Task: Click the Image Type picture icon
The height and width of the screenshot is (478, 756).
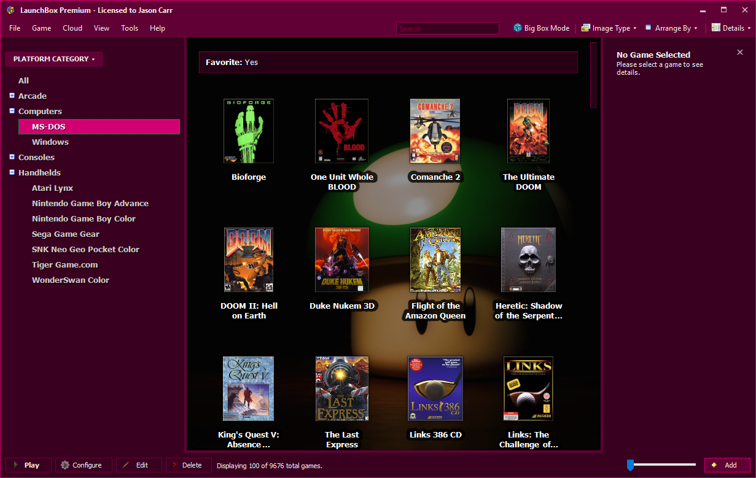Action: pos(586,28)
